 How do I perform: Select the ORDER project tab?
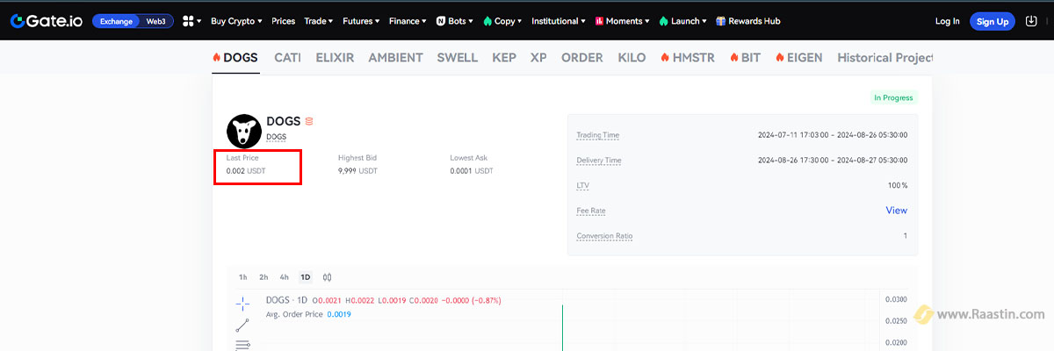582,58
